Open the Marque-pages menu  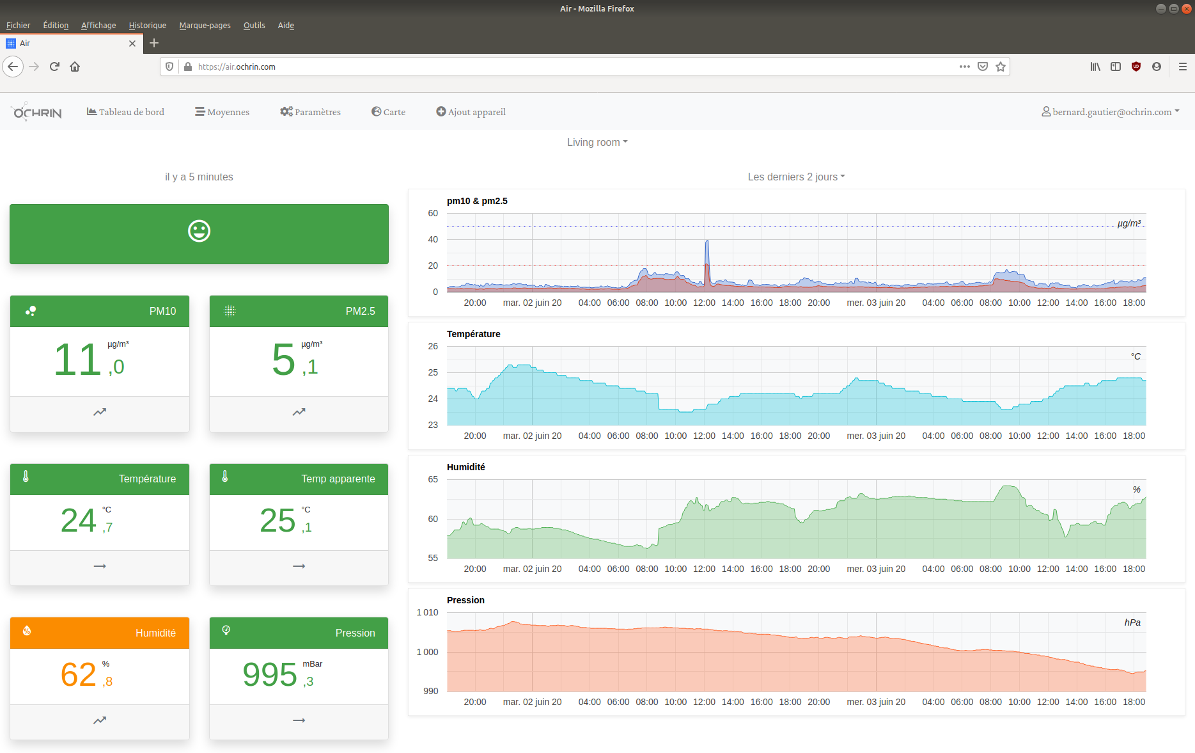click(205, 26)
